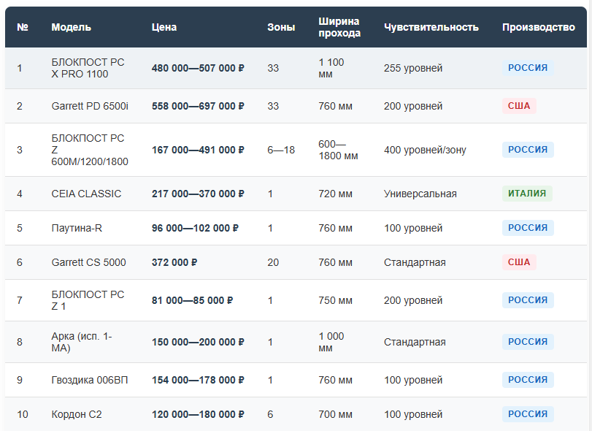Click the РОССИЯ badge in the Паутина-R row
This screenshot has height=431, width=592.
pos(528,228)
